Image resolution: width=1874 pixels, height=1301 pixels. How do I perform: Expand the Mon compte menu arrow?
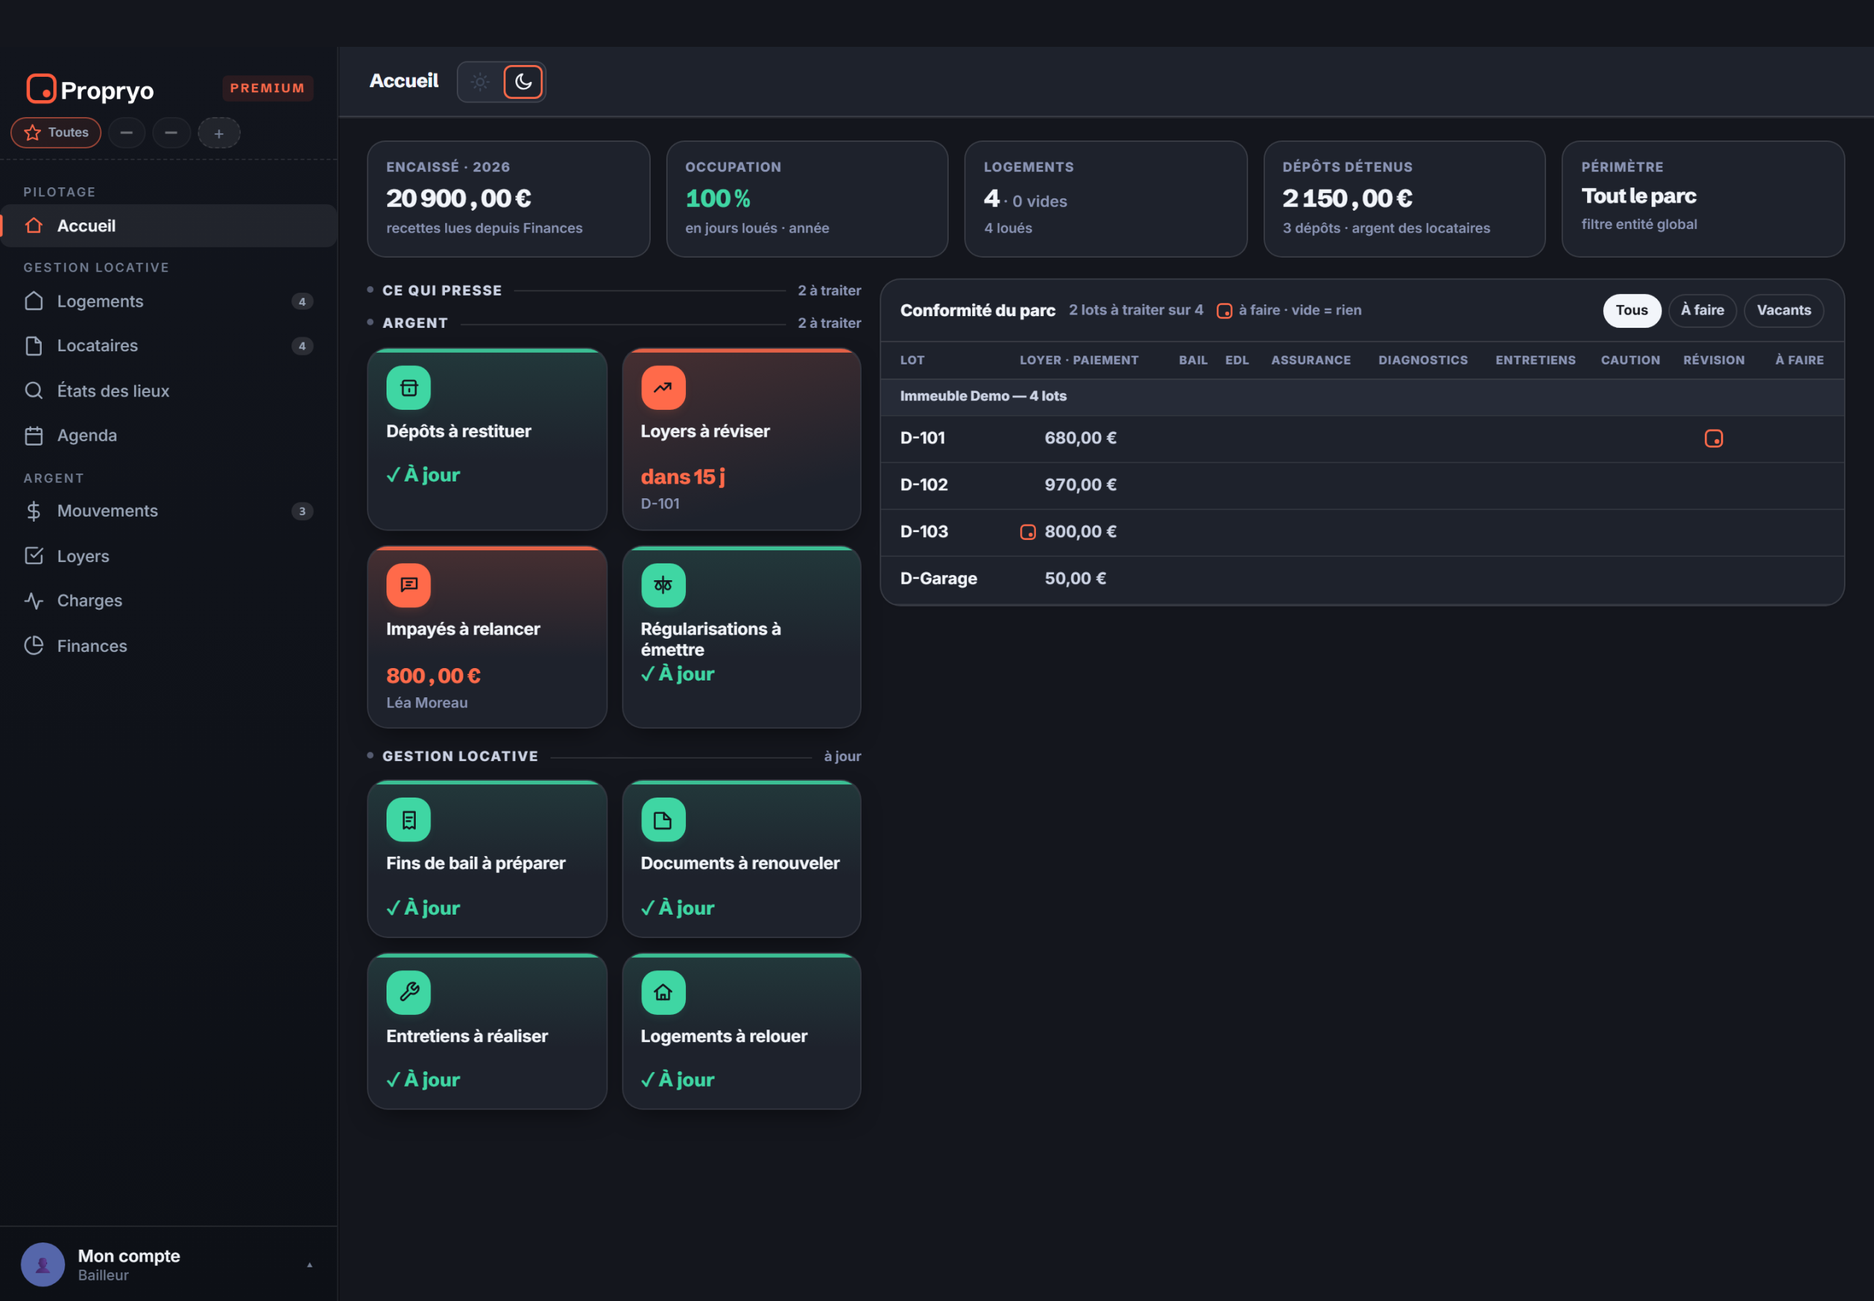(309, 1265)
